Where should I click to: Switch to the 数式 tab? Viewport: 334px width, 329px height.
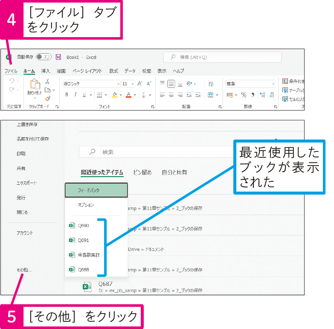pos(114,71)
